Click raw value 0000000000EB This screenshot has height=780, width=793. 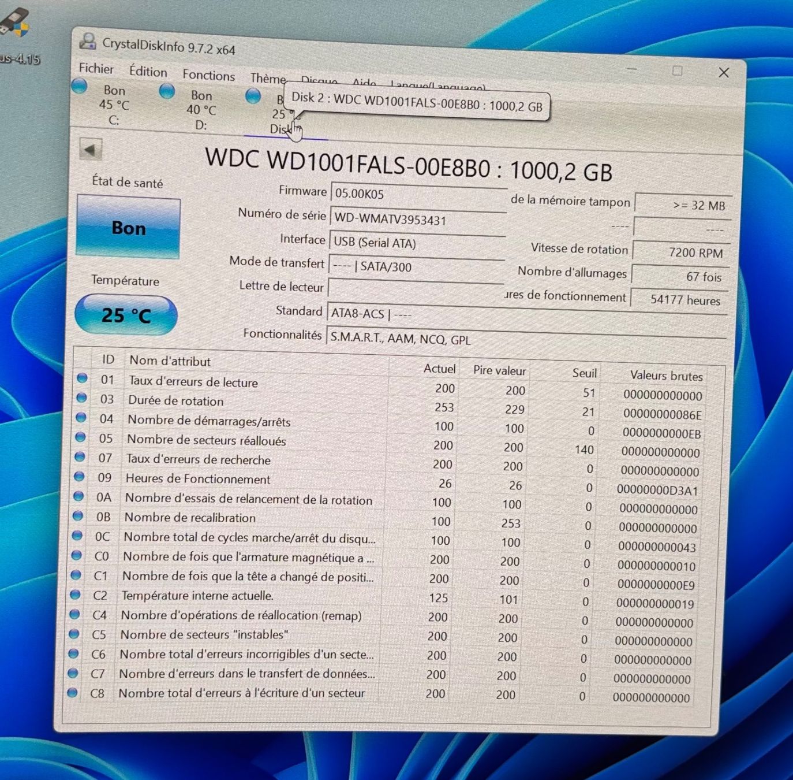point(661,433)
